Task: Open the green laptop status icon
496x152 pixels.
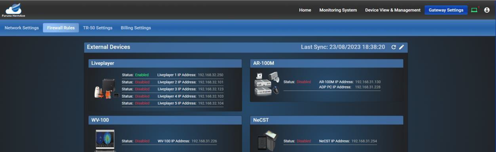Action: (474, 10)
